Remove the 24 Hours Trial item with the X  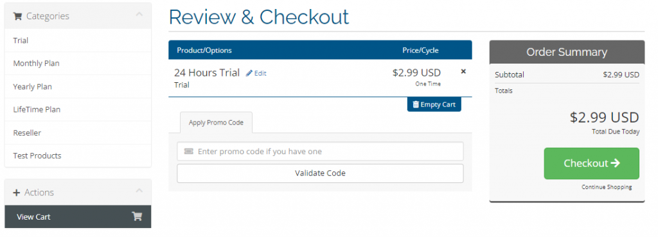pos(463,71)
